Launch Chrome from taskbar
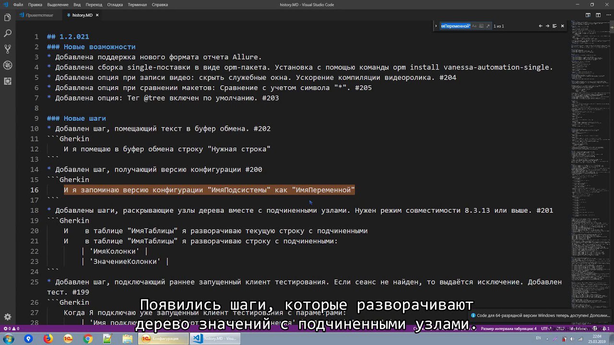The image size is (614, 345). 88,339
